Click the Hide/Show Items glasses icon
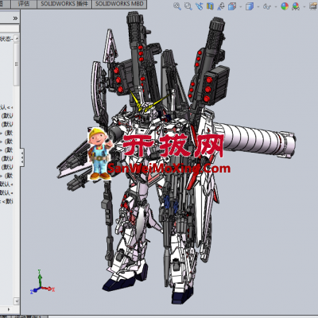The image size is (318, 318). coord(267,6)
